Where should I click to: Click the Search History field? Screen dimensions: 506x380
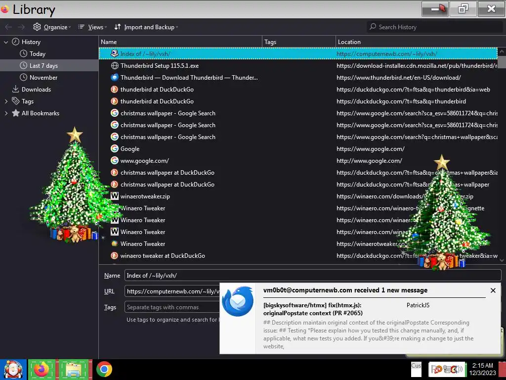tap(435, 27)
